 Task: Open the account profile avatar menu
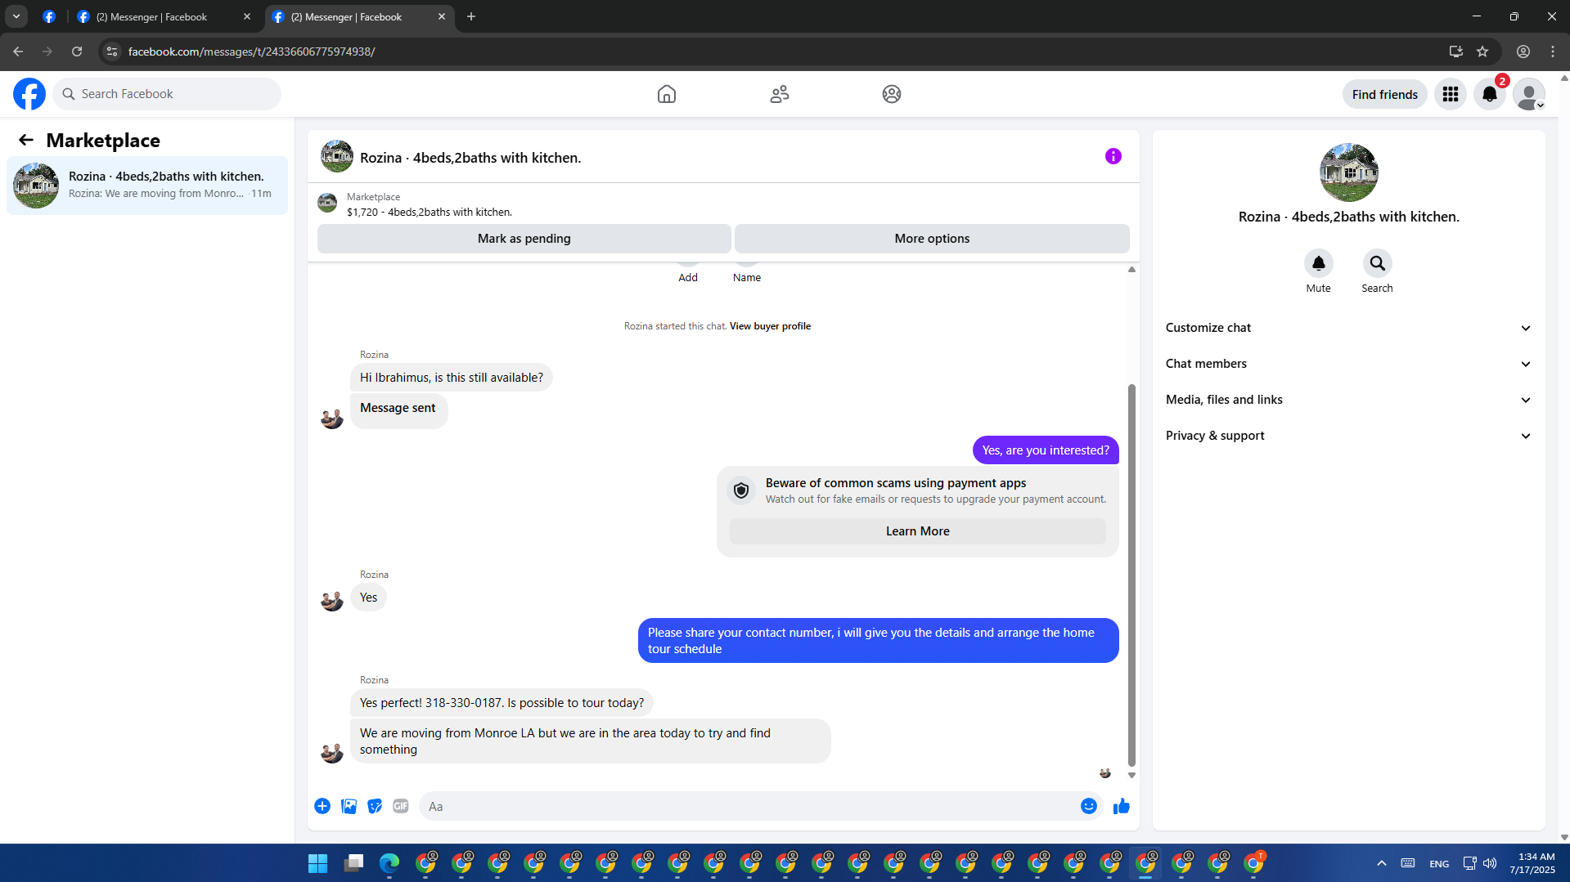[1529, 94]
